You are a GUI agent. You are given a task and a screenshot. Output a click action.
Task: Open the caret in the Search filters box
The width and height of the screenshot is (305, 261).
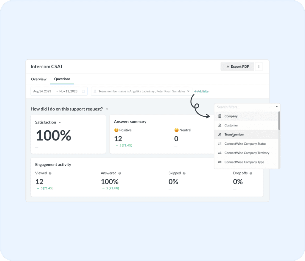tap(276, 107)
